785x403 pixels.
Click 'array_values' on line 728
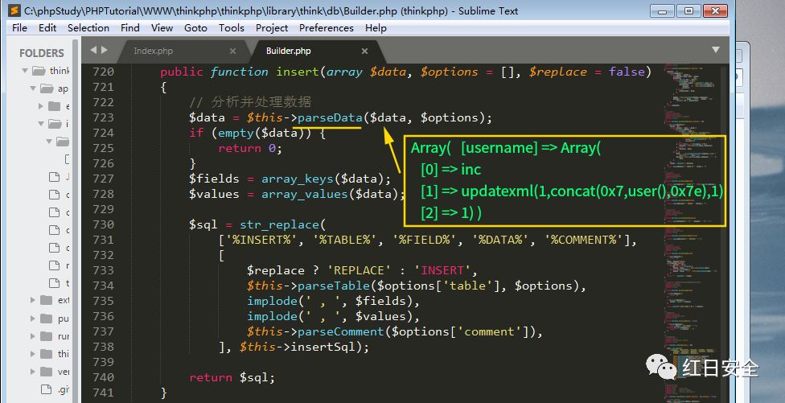[x=305, y=194]
